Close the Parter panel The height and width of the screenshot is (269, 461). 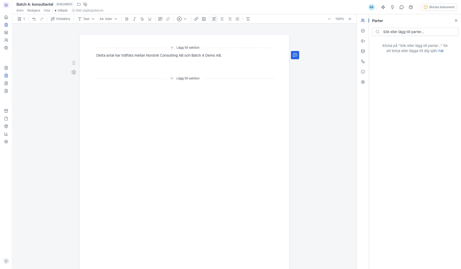tap(456, 20)
